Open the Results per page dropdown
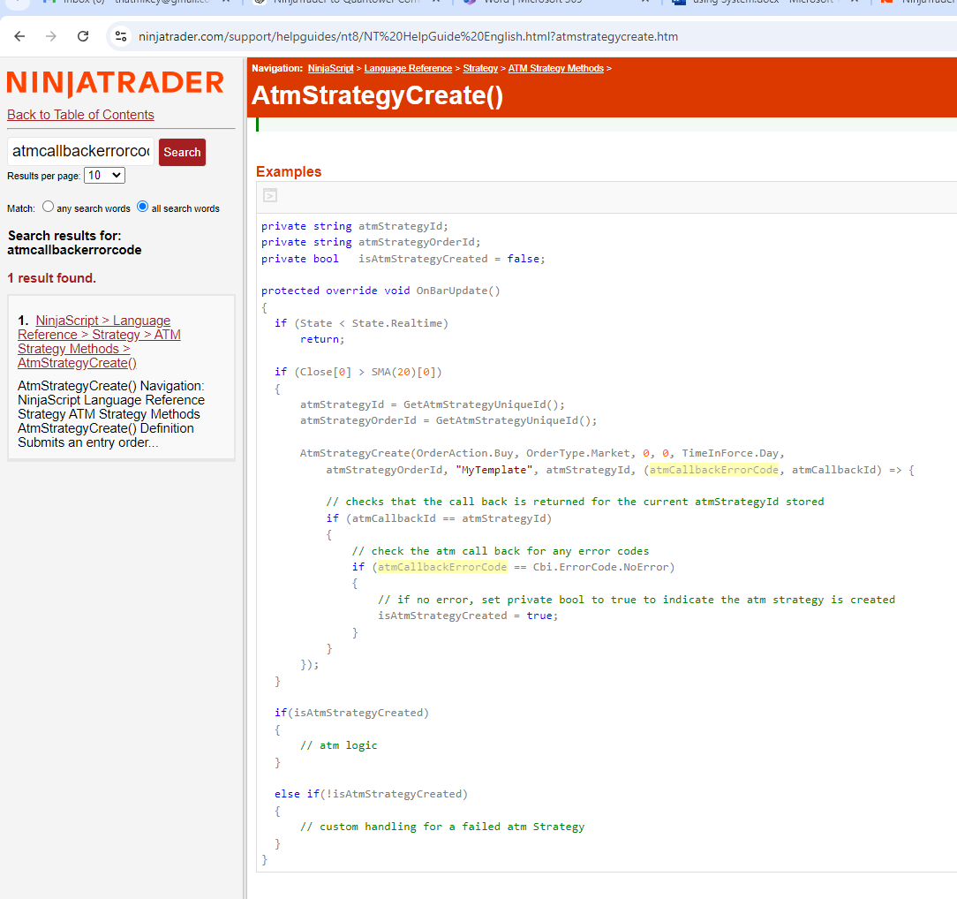The width and height of the screenshot is (957, 899). click(104, 176)
